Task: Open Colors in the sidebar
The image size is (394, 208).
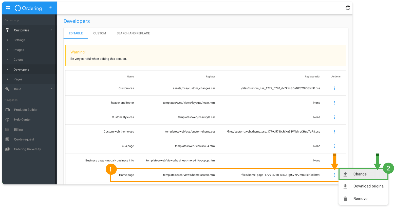Action: [x=18, y=60]
